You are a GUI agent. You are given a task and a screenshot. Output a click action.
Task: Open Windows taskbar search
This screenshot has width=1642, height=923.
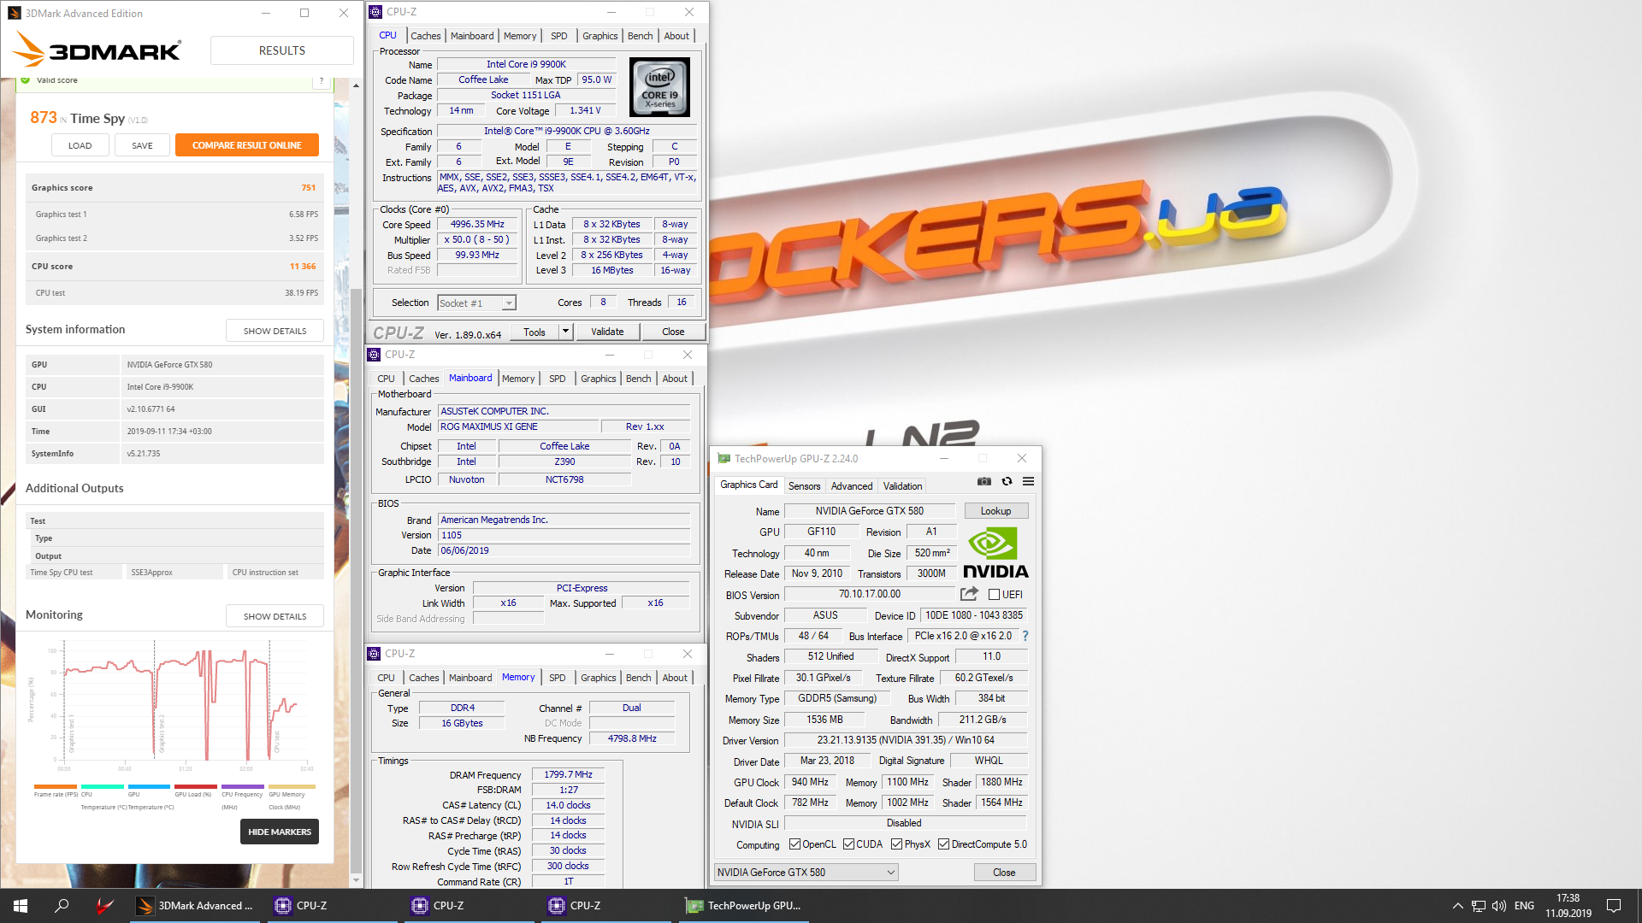[62, 906]
